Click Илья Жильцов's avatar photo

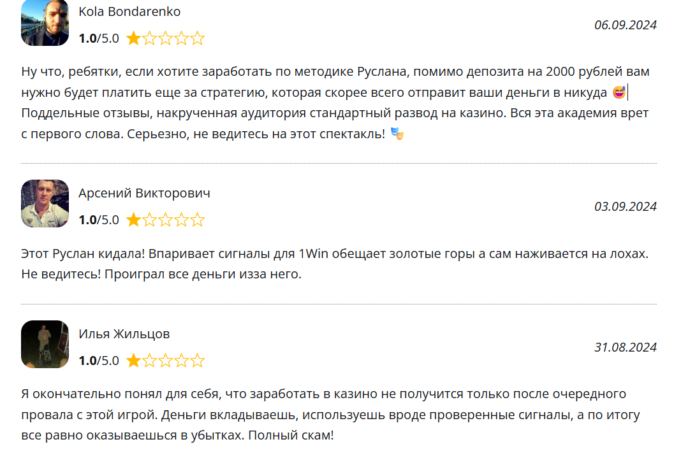coord(45,344)
